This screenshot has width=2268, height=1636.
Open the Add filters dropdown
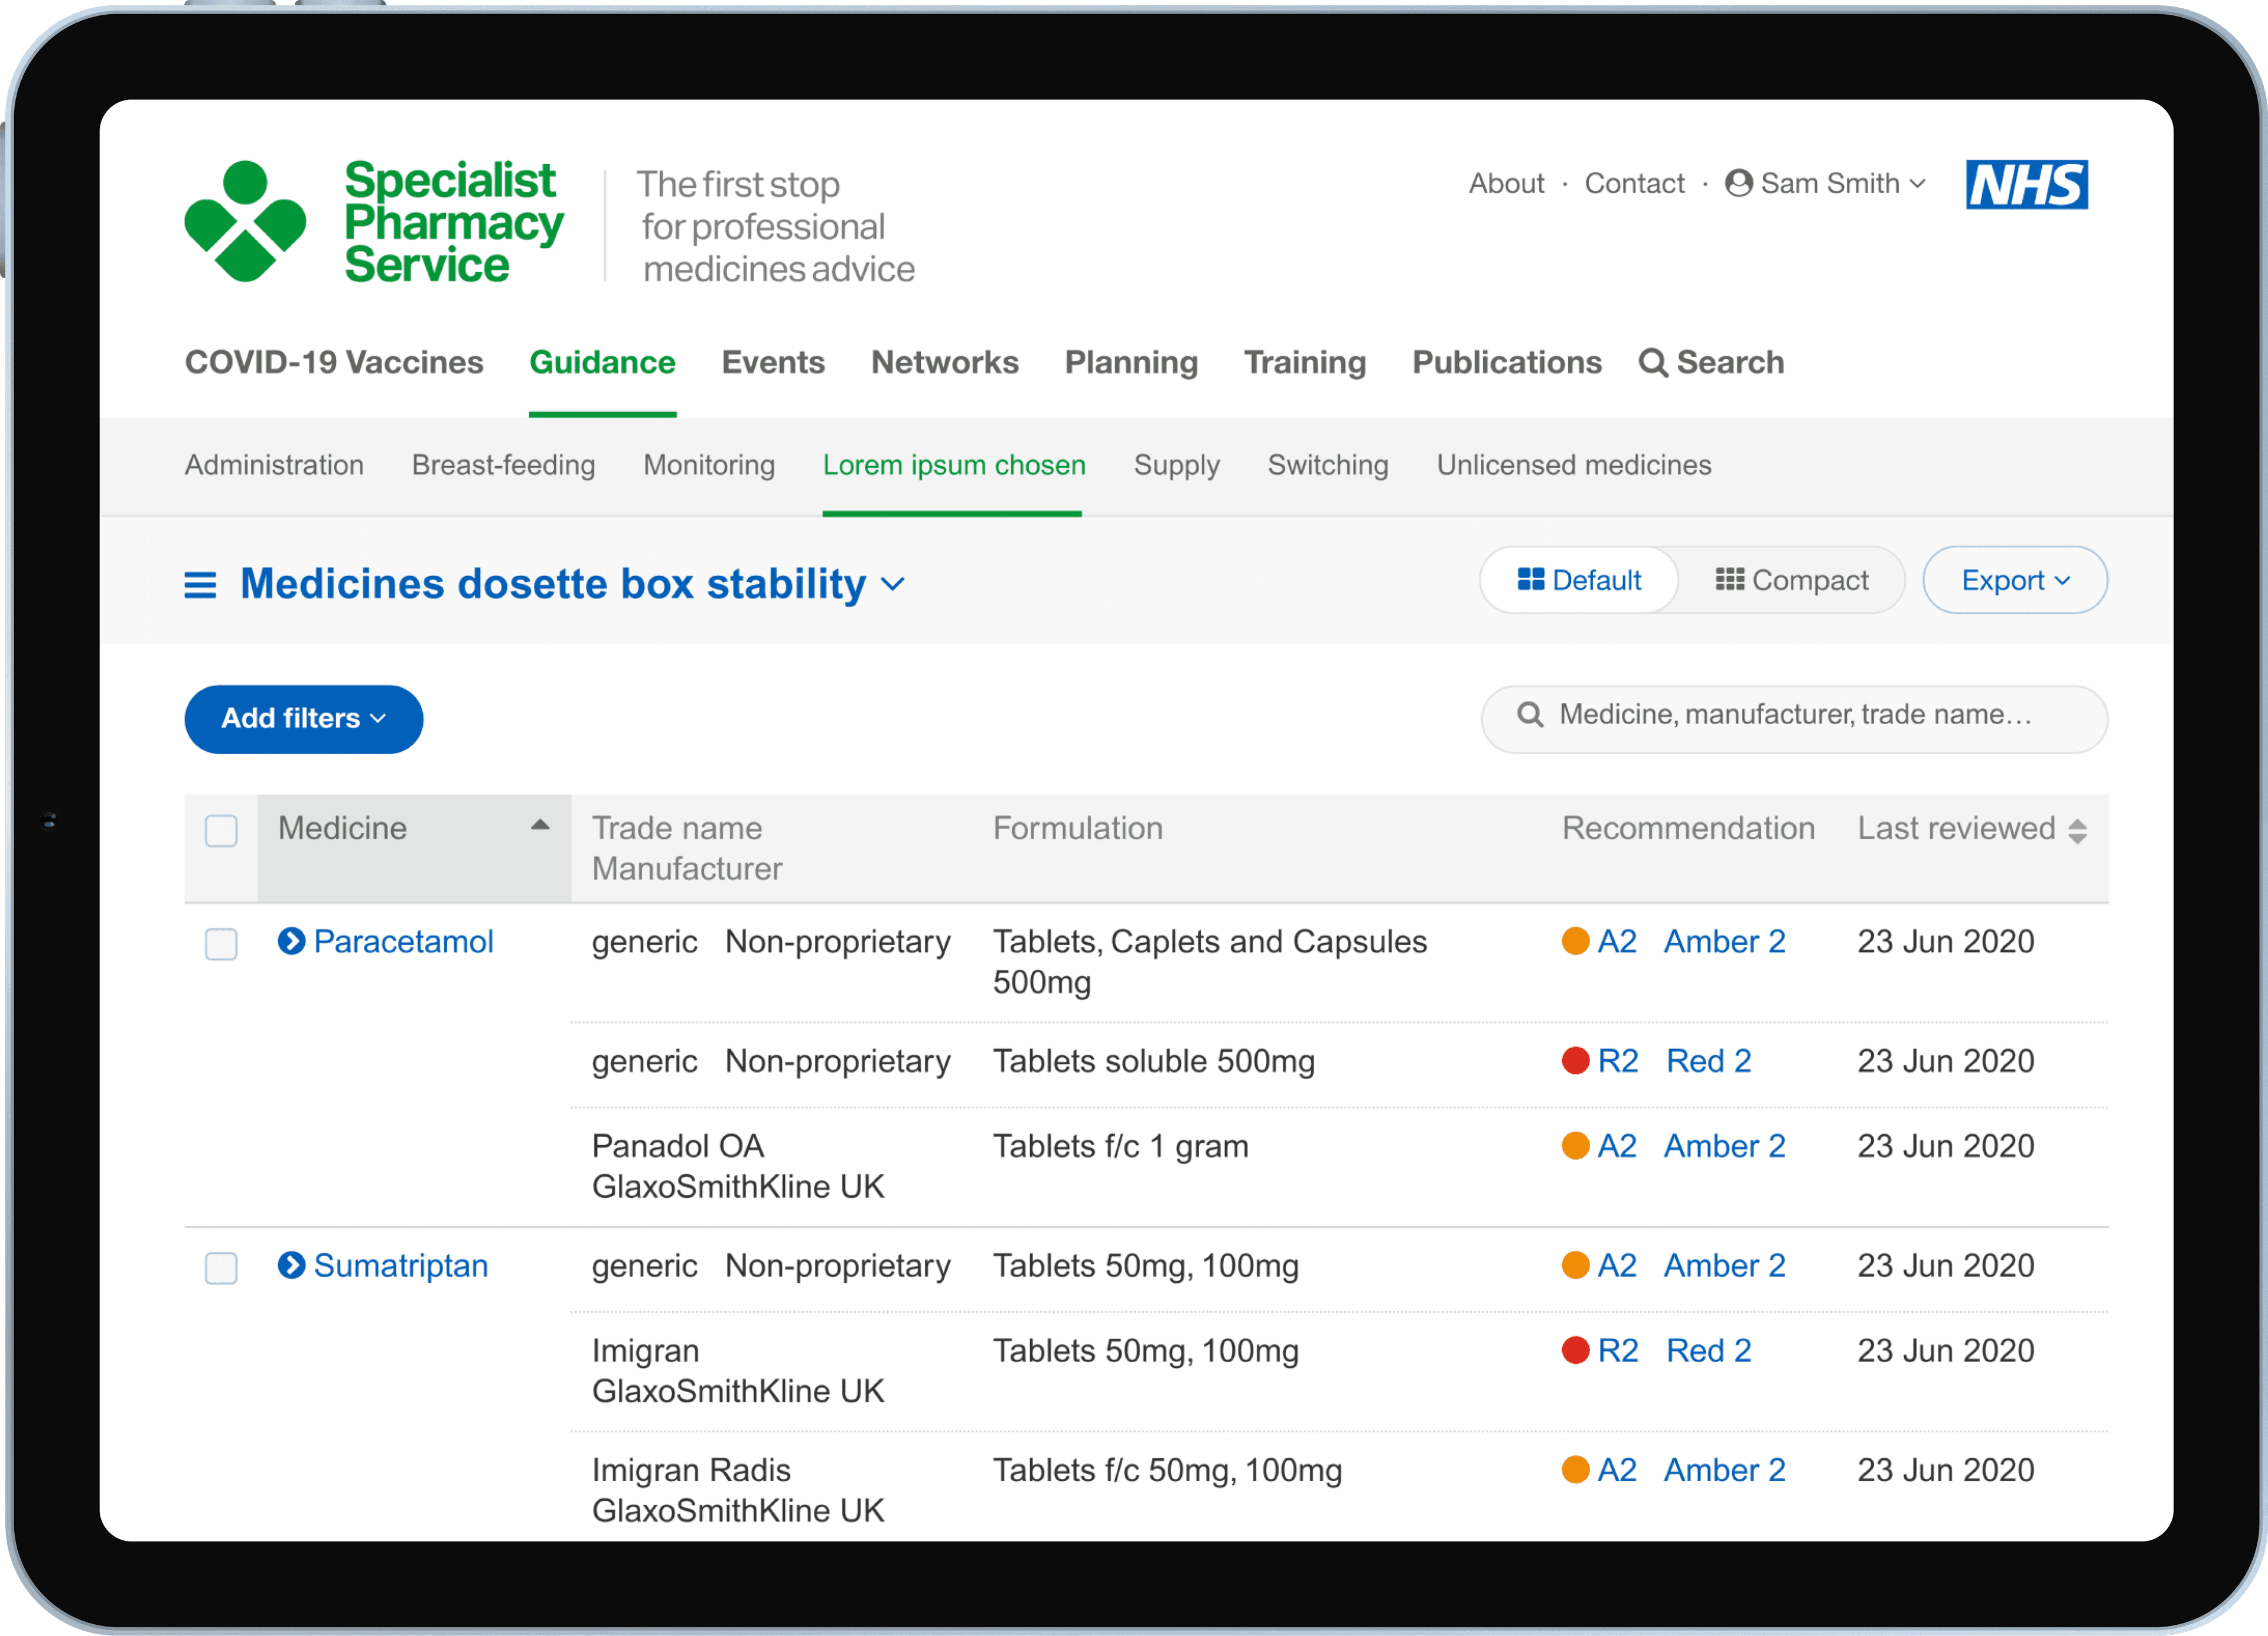(x=303, y=719)
